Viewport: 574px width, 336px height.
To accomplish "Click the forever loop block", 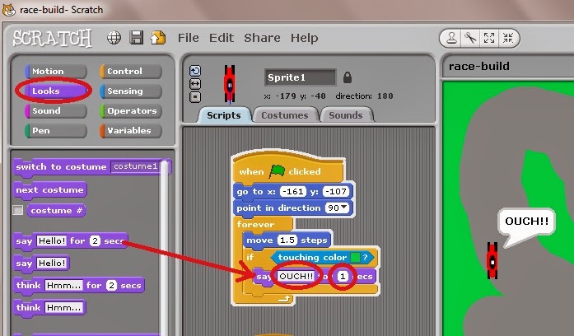I will [255, 224].
